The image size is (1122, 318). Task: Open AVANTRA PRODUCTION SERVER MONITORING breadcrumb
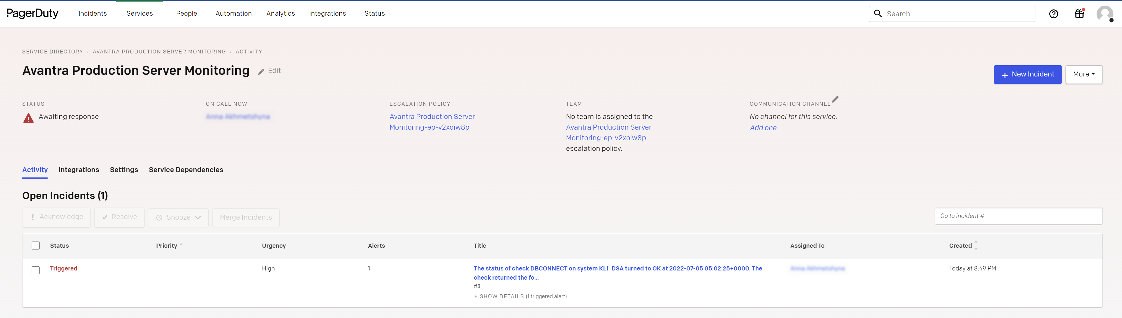coord(159,51)
